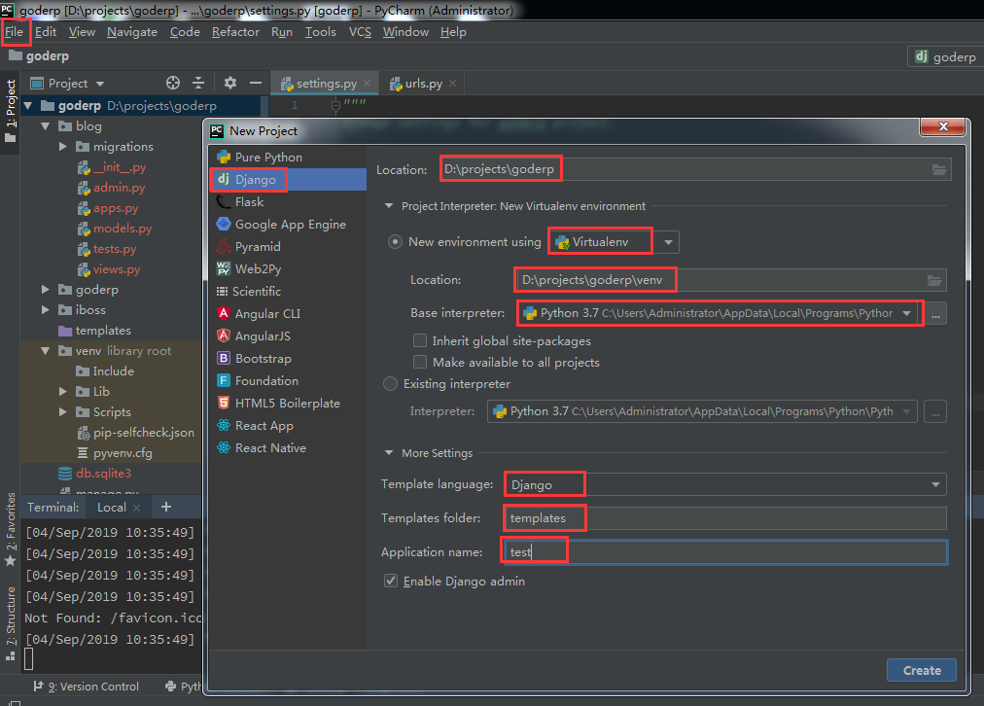
Task: Select Existing interpreter radio button
Action: click(x=390, y=383)
